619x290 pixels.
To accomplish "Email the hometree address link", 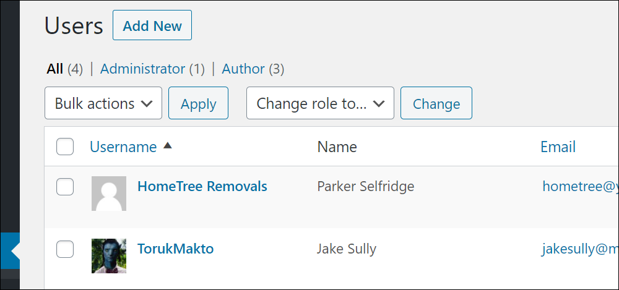I will [581, 186].
